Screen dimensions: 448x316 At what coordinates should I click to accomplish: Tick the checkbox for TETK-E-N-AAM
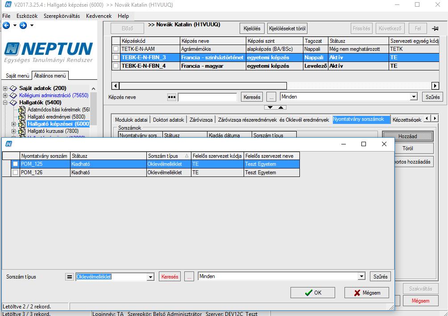116,49
